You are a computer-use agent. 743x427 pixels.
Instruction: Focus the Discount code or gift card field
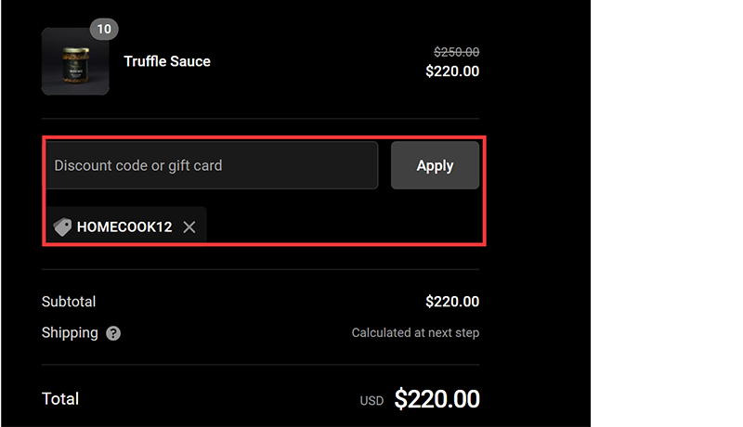212,165
